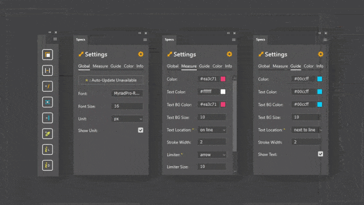Viewport: 364px width, 205px height.
Task: Click Measure Text Color field #ffffff
Action: (x=208, y=92)
